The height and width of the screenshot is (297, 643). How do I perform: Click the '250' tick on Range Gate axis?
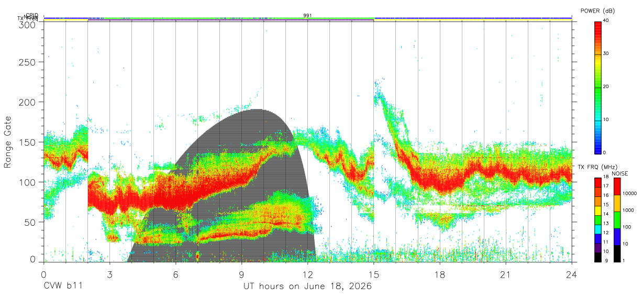click(28, 62)
